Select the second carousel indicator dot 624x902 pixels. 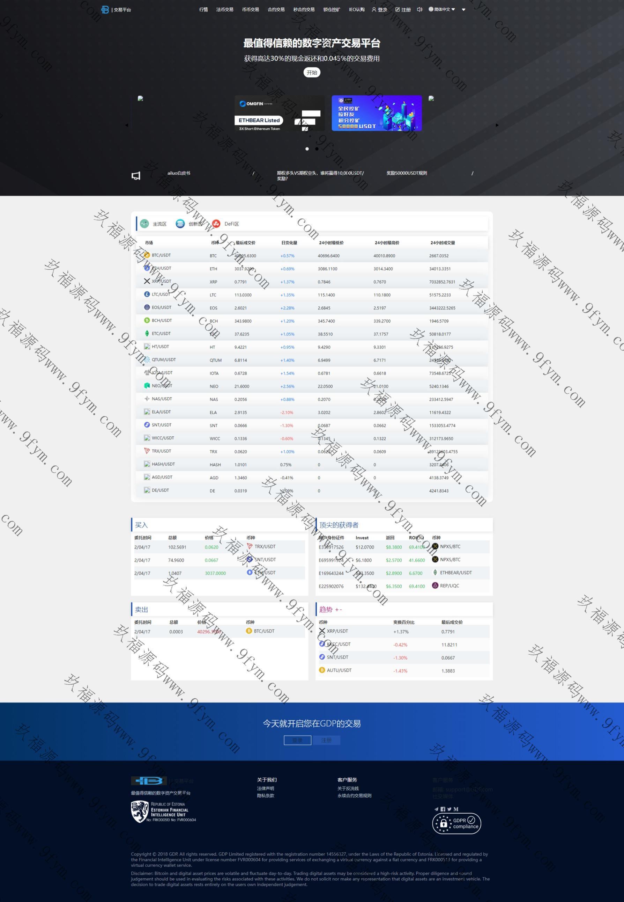coord(317,149)
